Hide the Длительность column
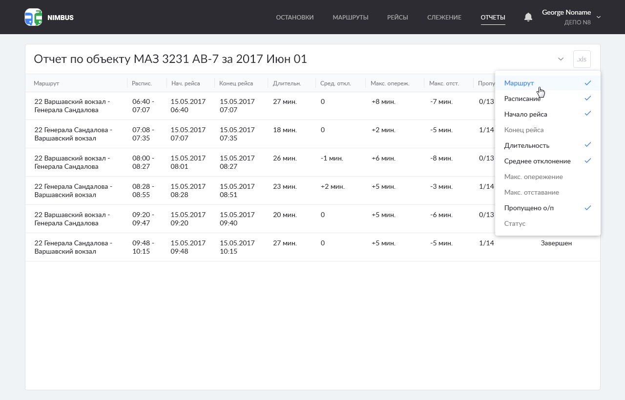The height and width of the screenshot is (400, 625). (547, 145)
